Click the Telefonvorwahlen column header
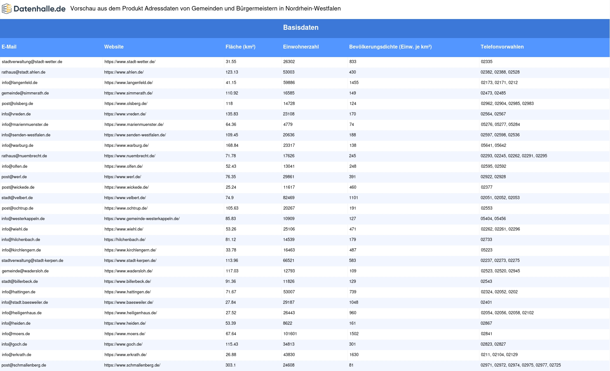610x371 pixels. coord(502,47)
